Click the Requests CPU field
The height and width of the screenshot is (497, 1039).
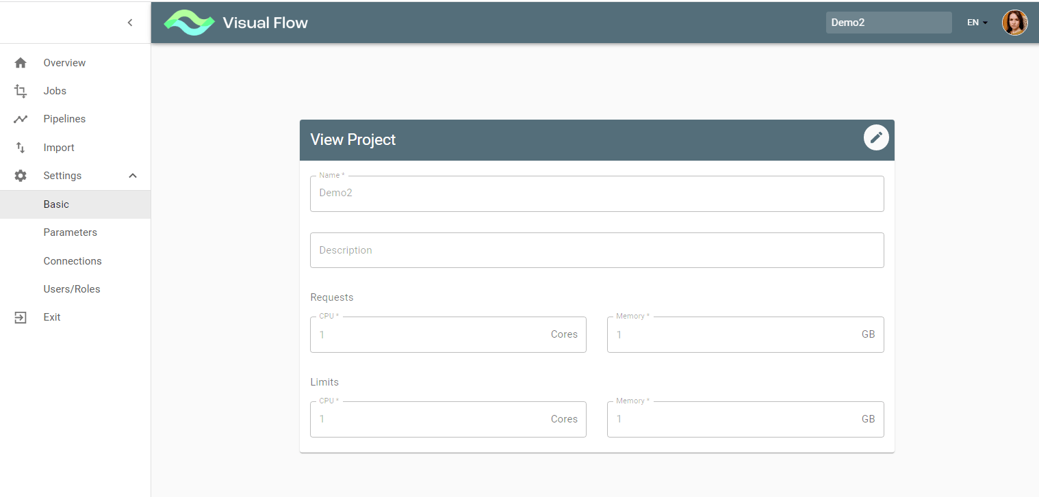pyautogui.click(x=448, y=334)
